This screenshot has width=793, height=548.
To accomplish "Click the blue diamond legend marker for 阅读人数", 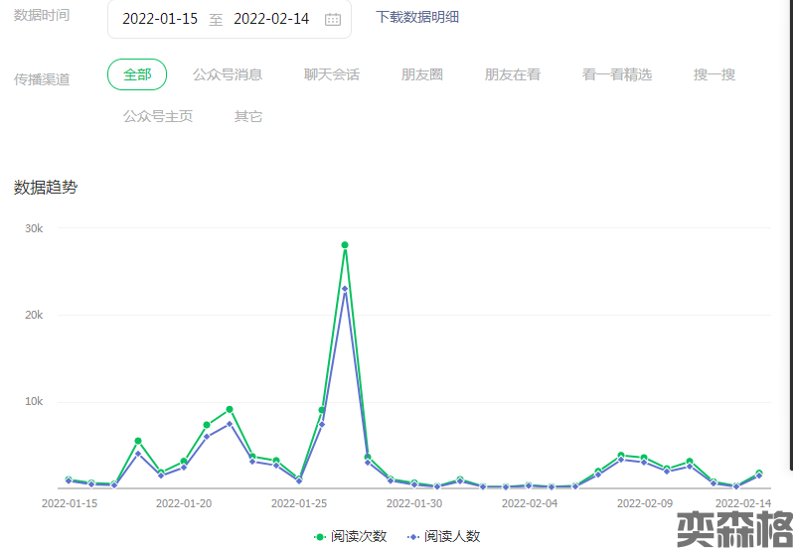I will tap(412, 536).
